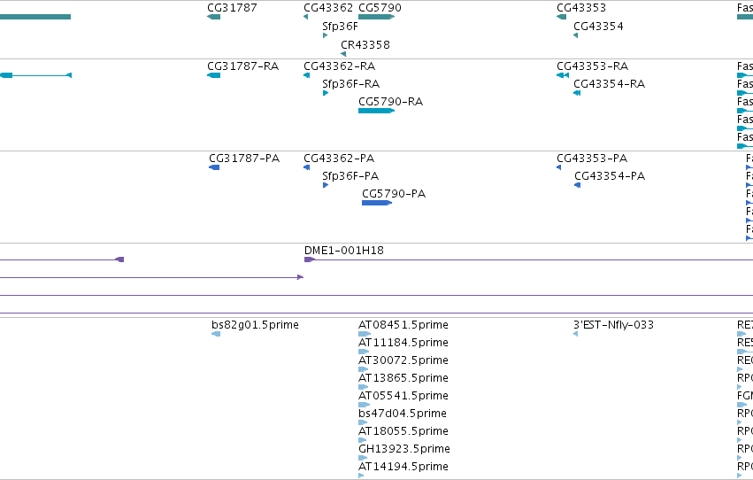Viewport: 753px width, 480px height.
Task: Click the CG5790 gene bar in top track
Action: click(x=377, y=17)
